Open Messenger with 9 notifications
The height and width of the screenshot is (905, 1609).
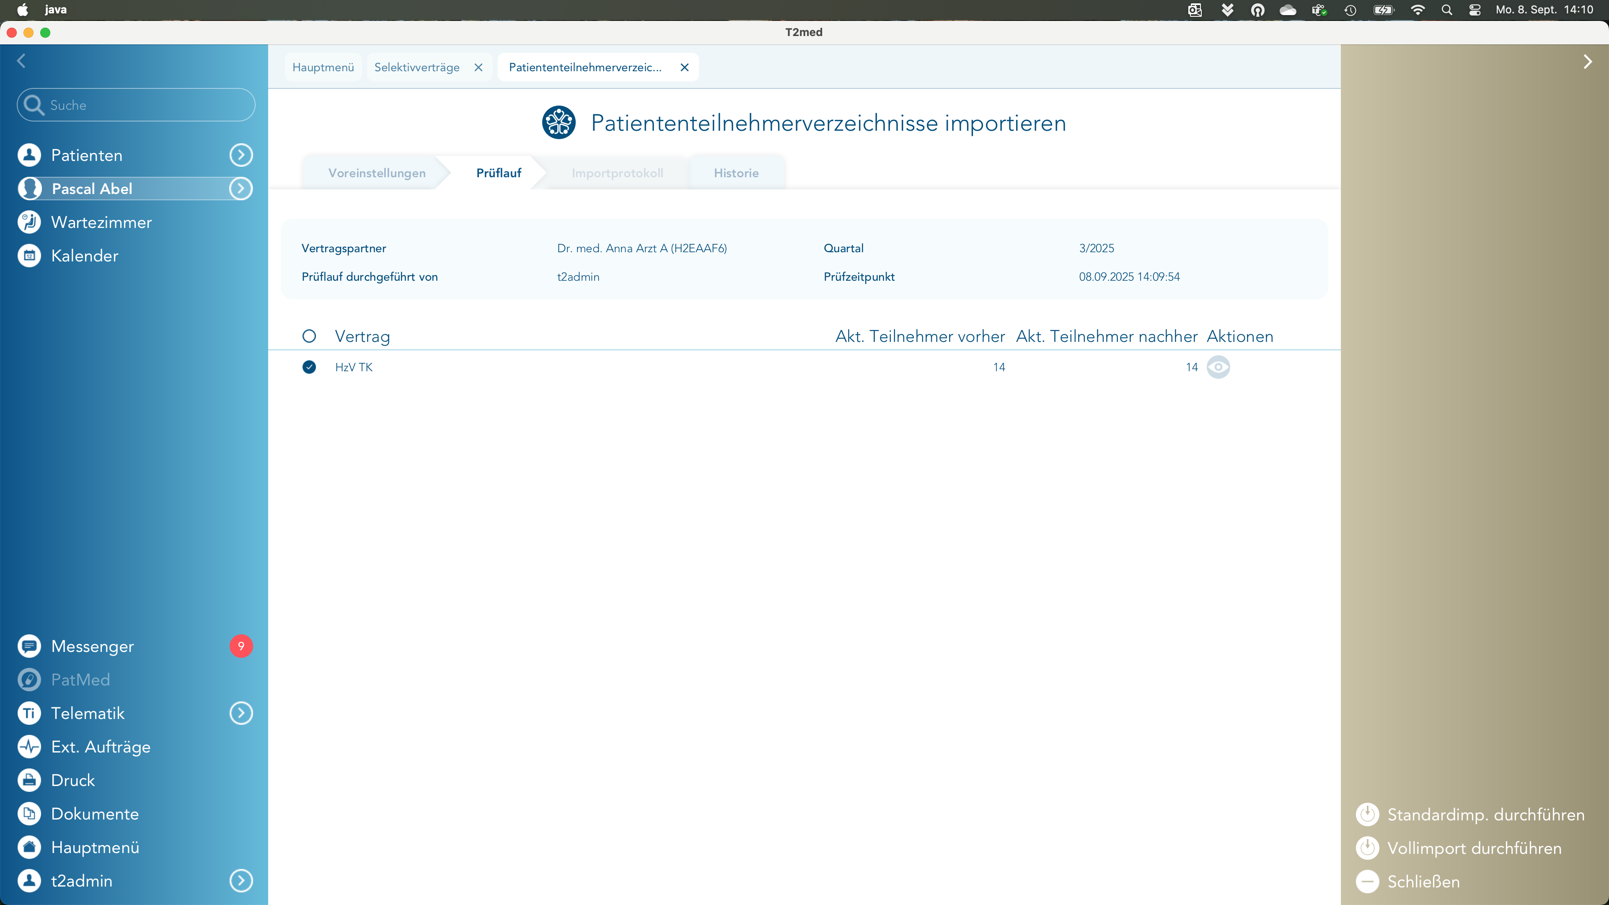pos(93,646)
